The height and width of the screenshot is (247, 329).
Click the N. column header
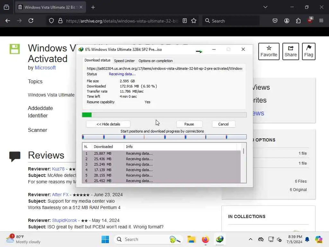[x=86, y=147]
